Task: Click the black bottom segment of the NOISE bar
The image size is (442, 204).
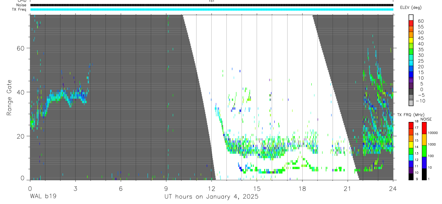Action: click(x=424, y=174)
